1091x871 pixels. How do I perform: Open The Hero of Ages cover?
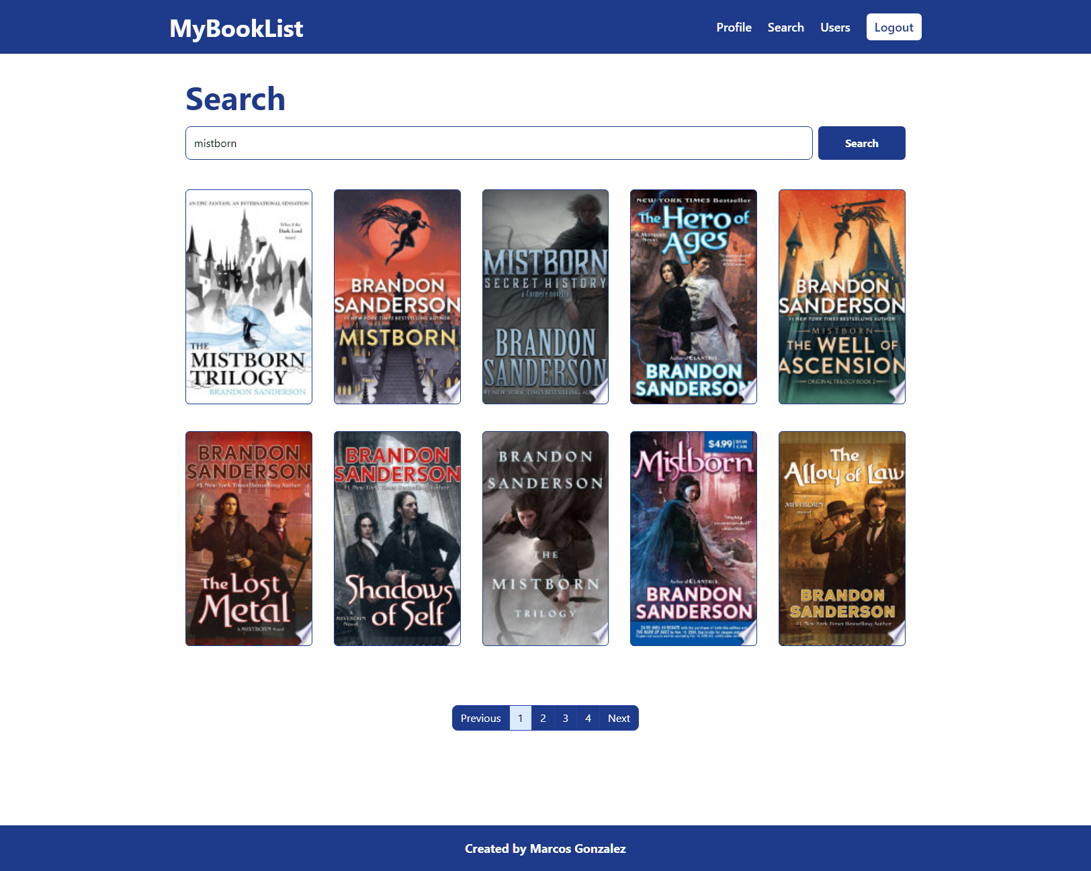click(693, 297)
